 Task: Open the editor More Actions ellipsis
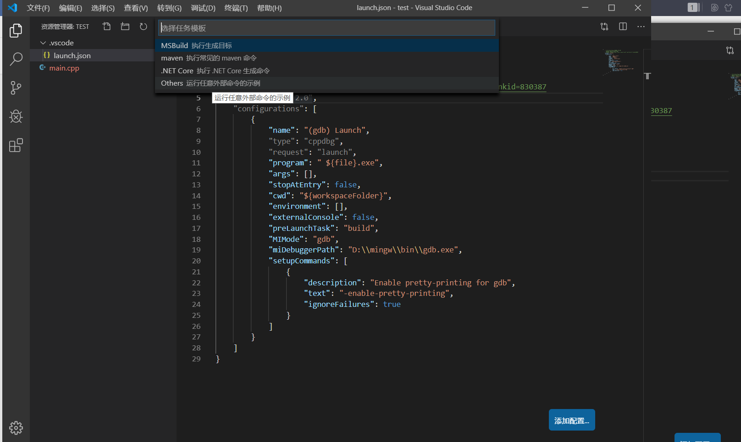click(641, 27)
